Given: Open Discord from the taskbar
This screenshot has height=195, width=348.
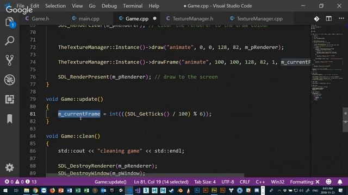Looking at the screenshot, I should (257, 190).
